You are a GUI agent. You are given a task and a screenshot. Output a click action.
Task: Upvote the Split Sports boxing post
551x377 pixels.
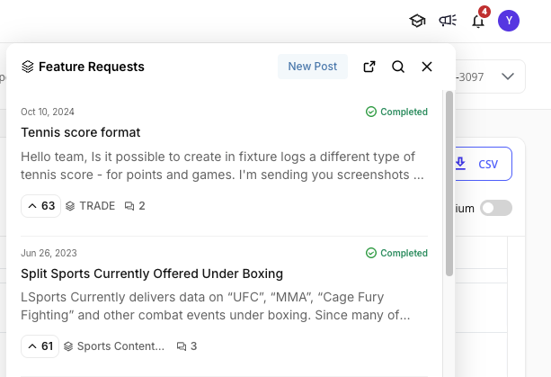[40, 346]
